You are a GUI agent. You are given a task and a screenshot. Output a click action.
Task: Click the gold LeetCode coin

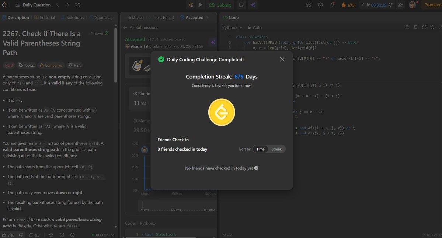[x=222, y=112]
